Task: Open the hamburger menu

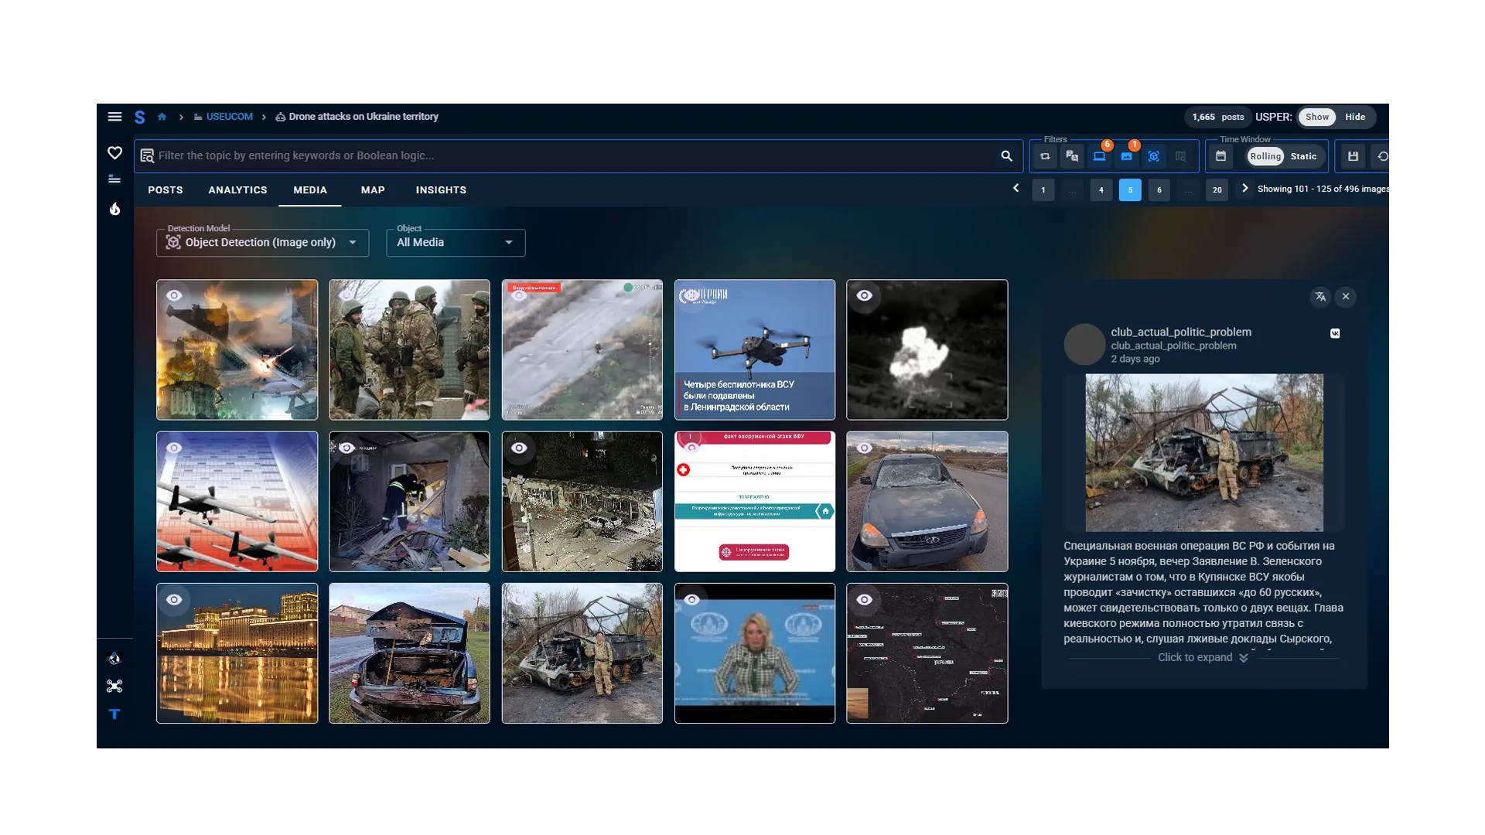Action: (x=114, y=117)
